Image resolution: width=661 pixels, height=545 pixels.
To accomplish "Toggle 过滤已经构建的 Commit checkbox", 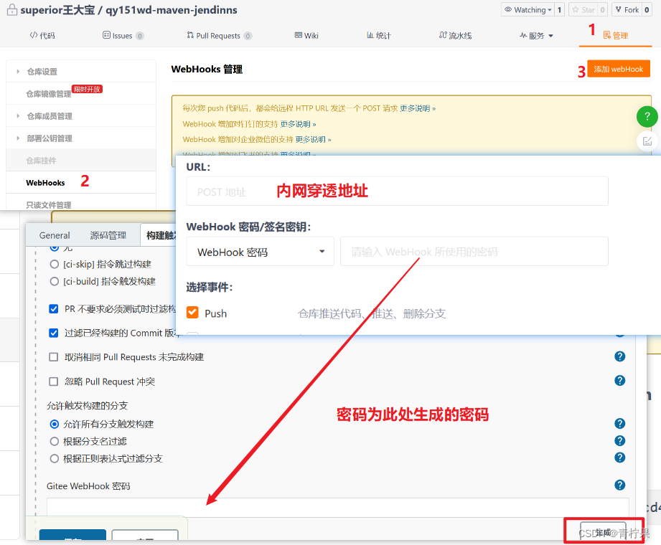I will (x=54, y=333).
